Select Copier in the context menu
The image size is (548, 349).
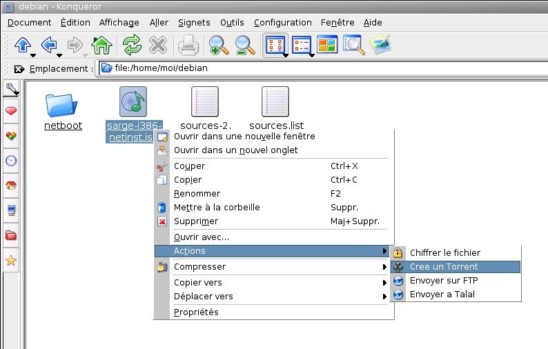(274, 180)
